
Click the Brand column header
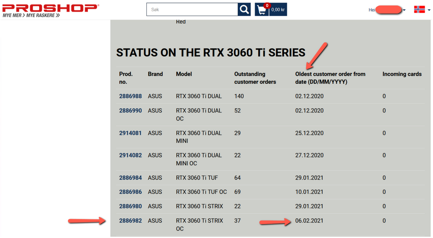(x=155, y=74)
